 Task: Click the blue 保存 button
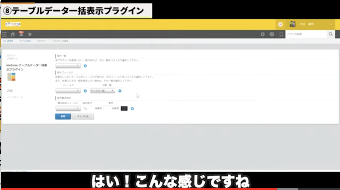coord(63,117)
